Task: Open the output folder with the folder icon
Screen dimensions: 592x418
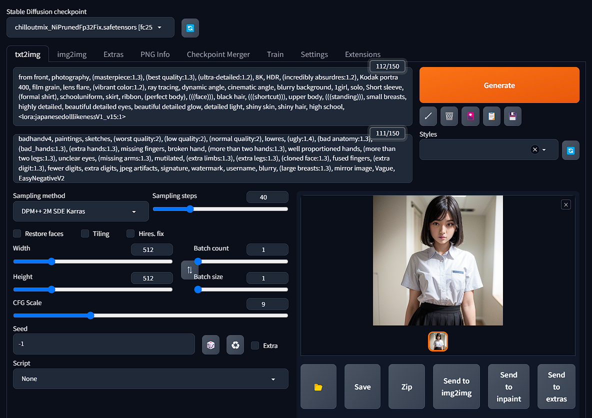Action: tap(318, 386)
